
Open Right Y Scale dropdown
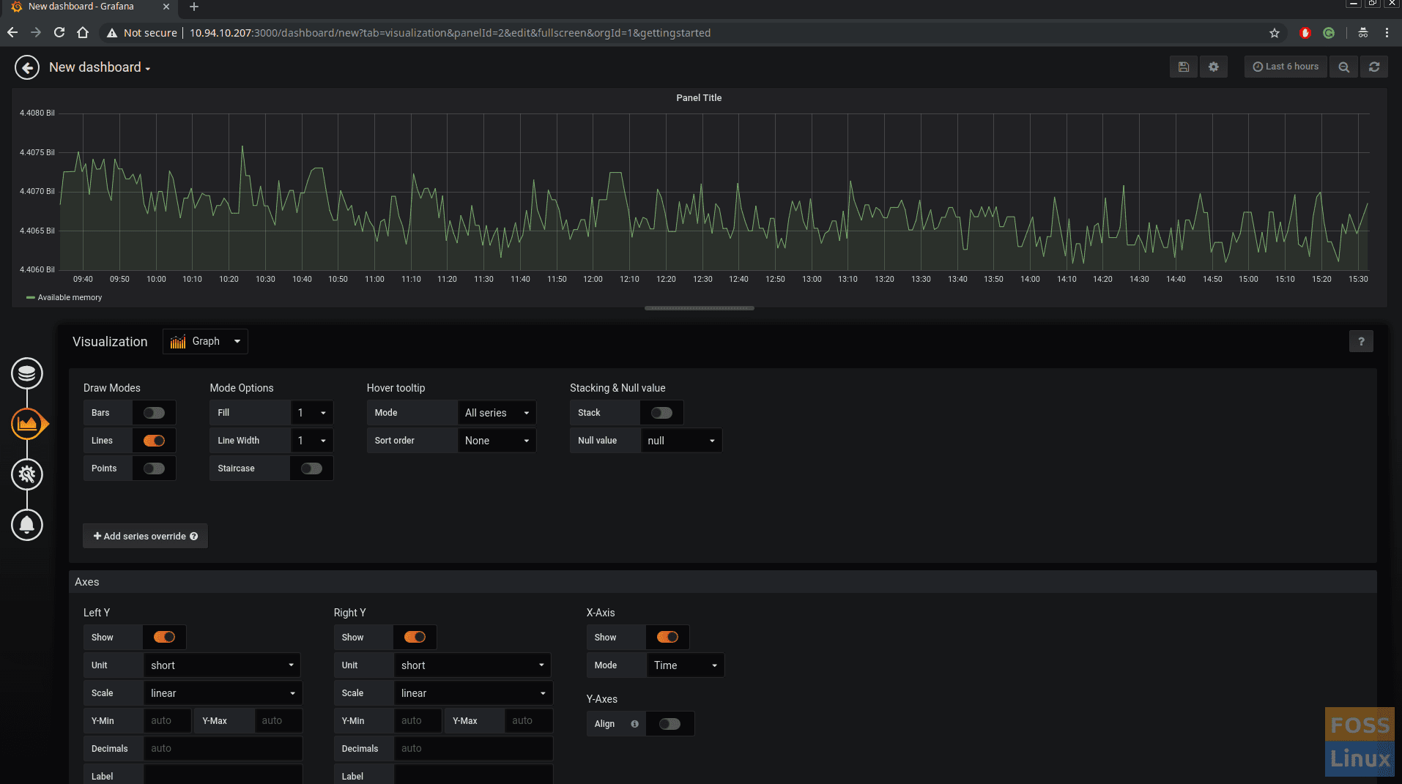click(473, 693)
